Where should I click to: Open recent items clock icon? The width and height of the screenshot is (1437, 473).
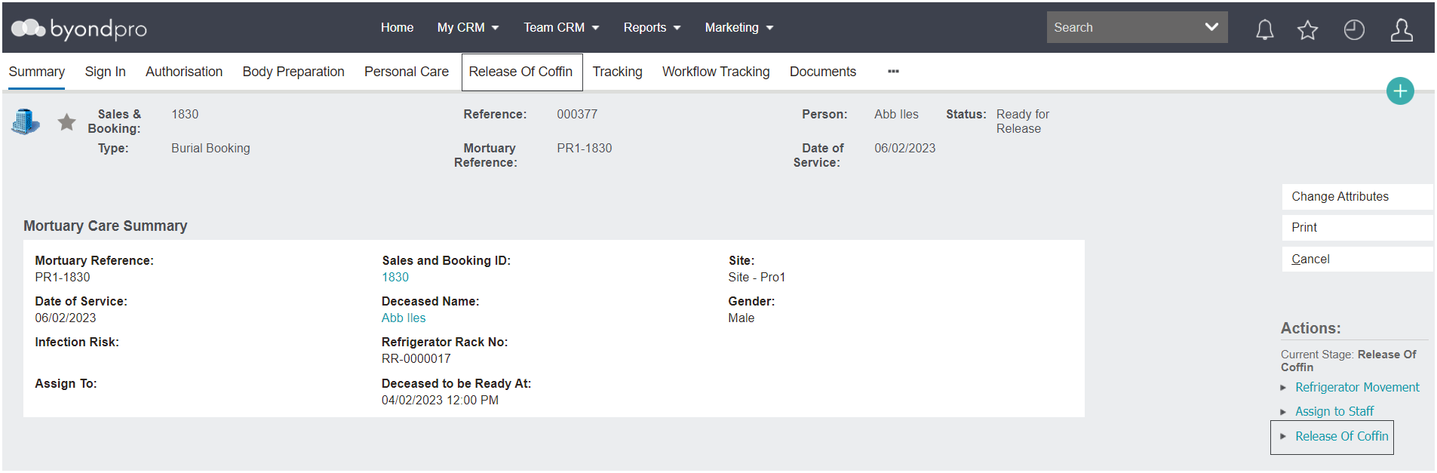pyautogui.click(x=1354, y=29)
